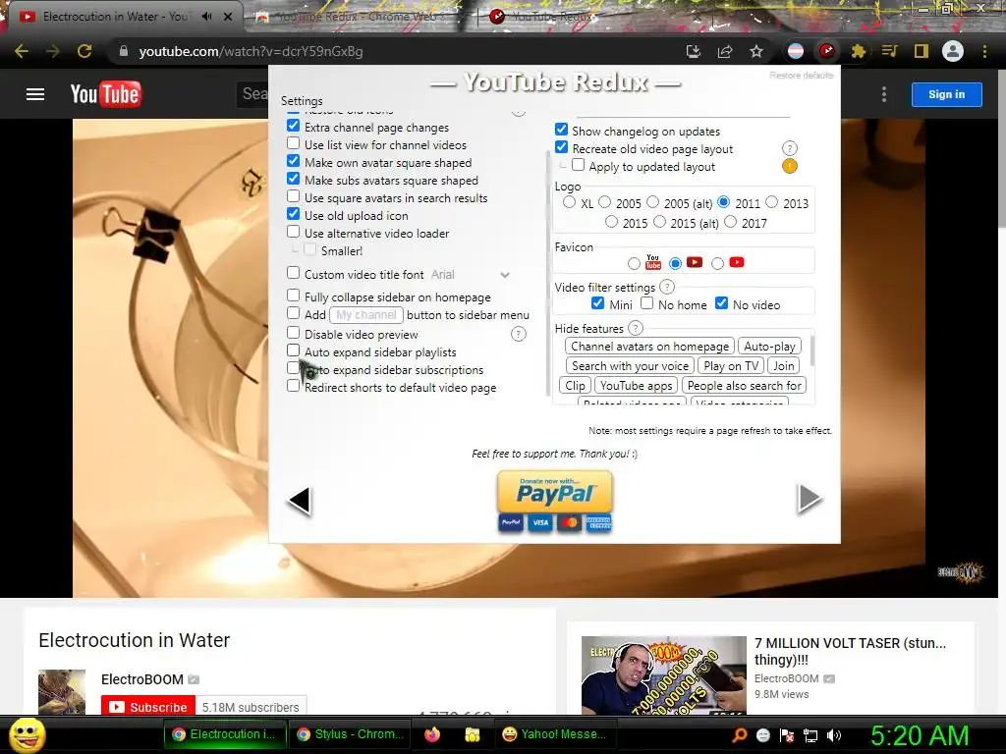This screenshot has height=754, width=1006.
Task: Click the search magnifier in system tray
Action: click(x=739, y=734)
